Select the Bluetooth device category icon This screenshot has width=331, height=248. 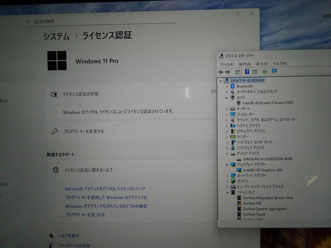(233, 86)
